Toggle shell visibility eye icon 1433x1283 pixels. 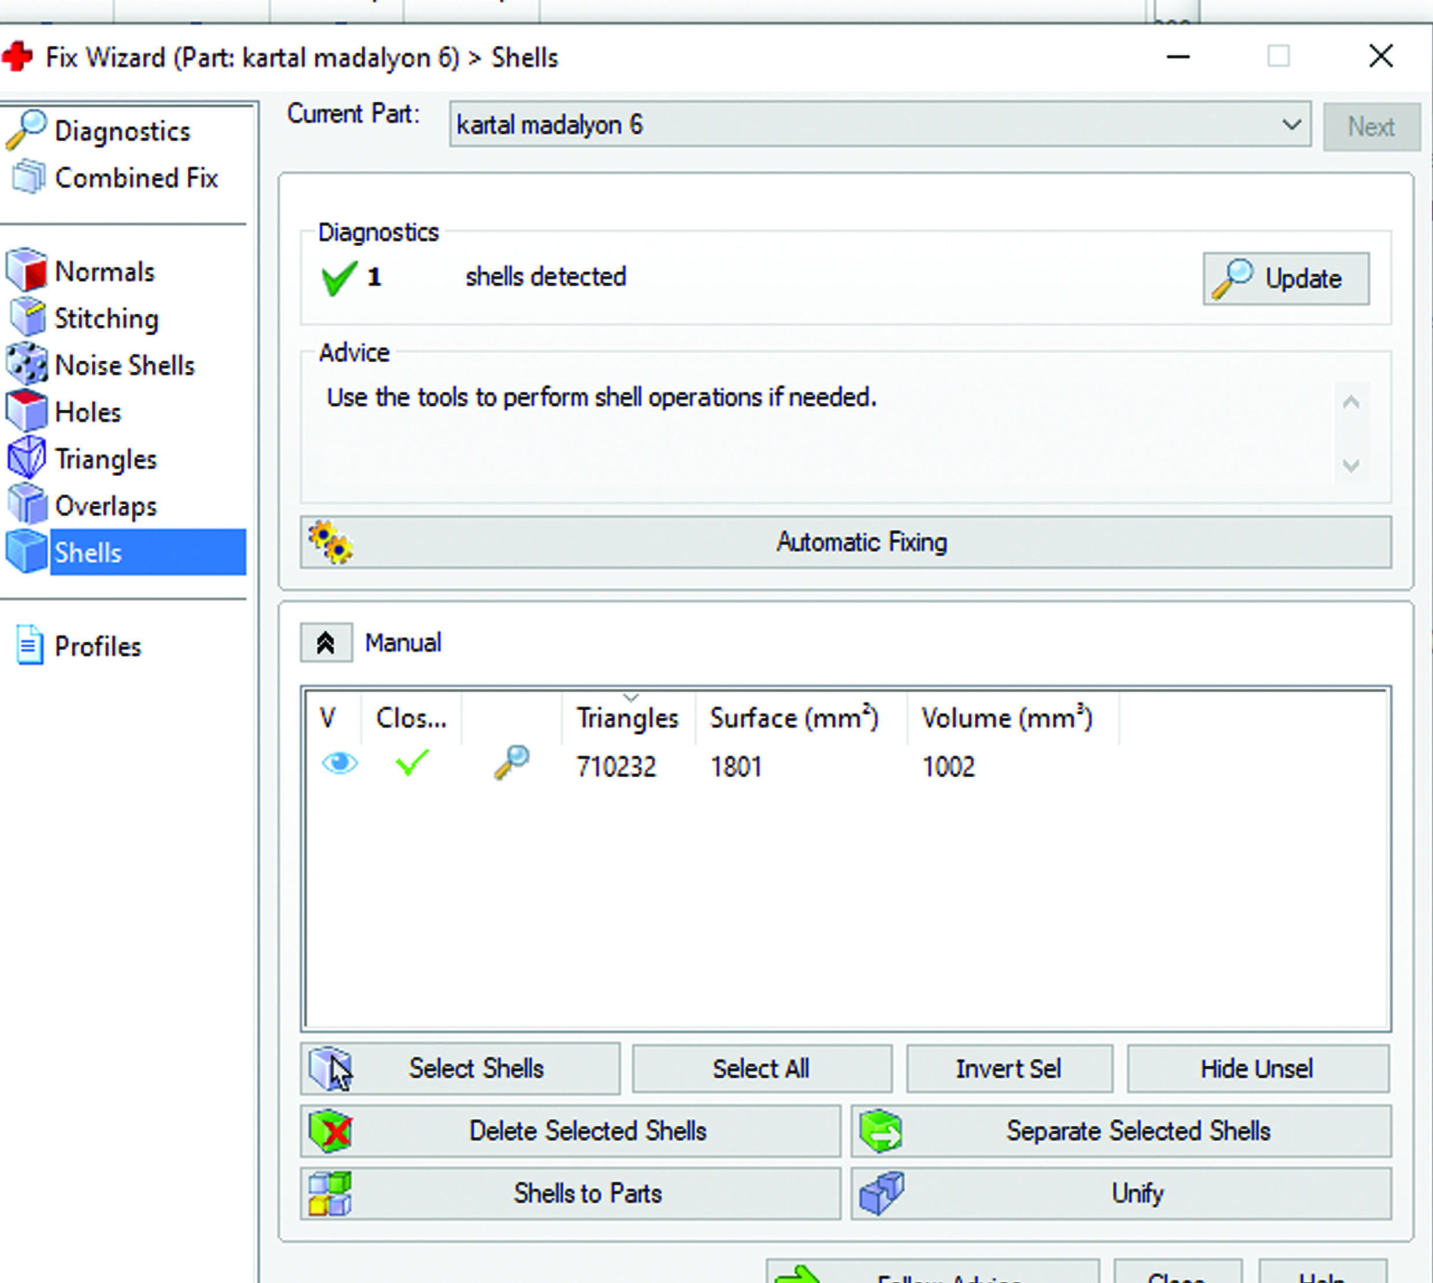(x=339, y=763)
